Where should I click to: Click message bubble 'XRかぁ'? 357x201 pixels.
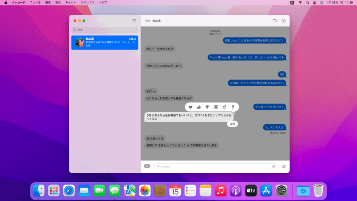(151, 92)
